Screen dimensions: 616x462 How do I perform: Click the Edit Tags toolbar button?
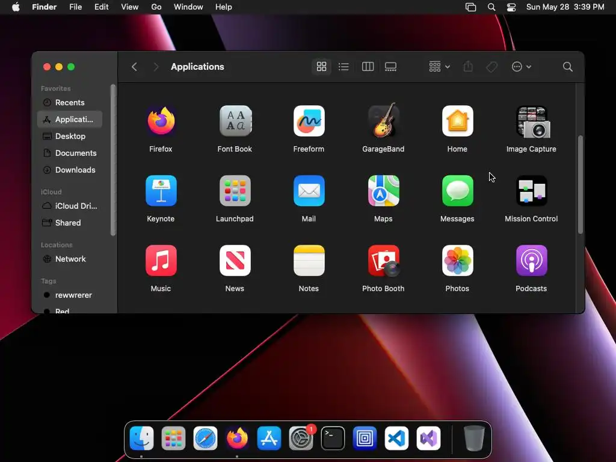click(491, 67)
